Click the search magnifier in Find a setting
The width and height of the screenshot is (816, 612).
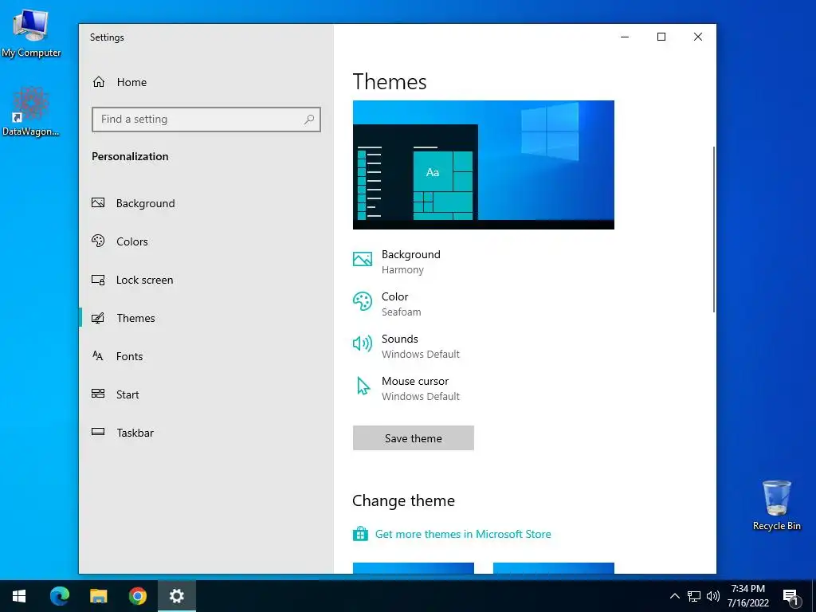[x=309, y=120]
